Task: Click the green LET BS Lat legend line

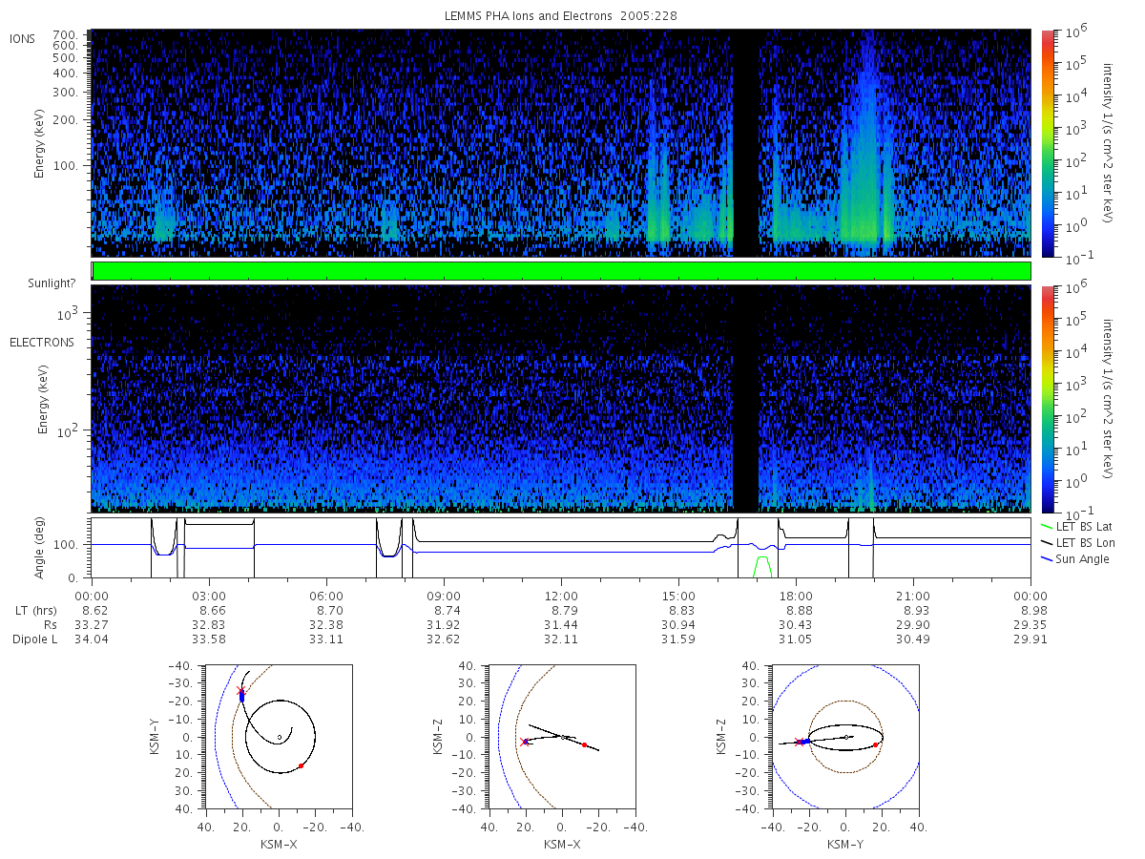Action: tap(1047, 526)
